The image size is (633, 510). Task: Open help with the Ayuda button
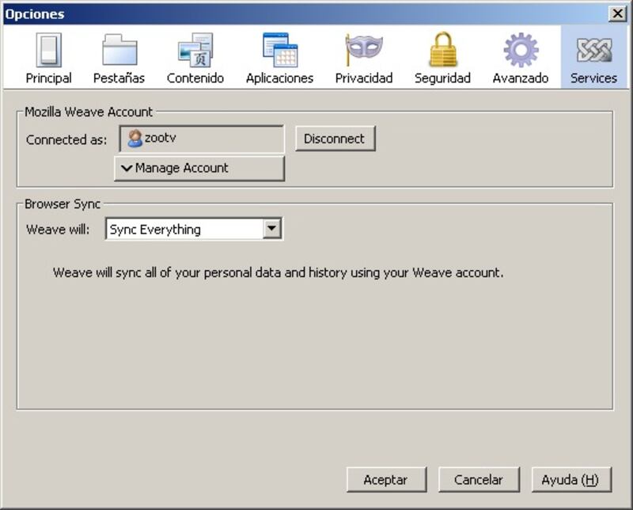pos(570,479)
